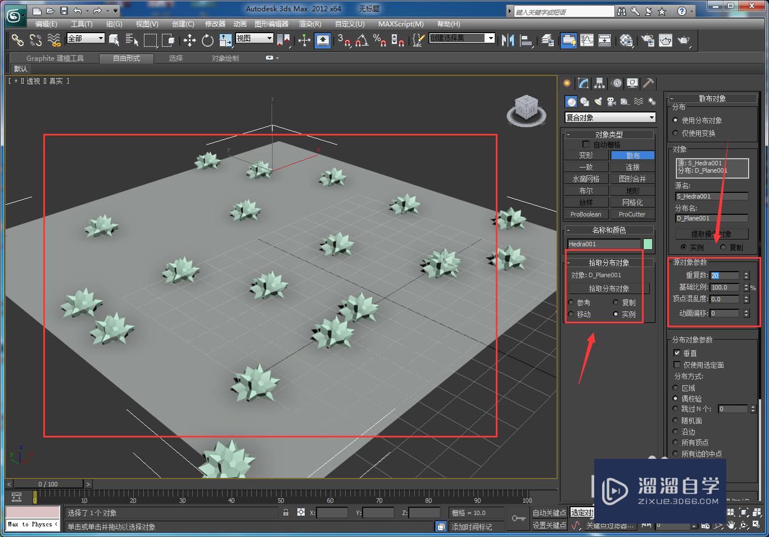Open the 视图 reference coordinate dropdown
769x537 pixels.
point(254,38)
